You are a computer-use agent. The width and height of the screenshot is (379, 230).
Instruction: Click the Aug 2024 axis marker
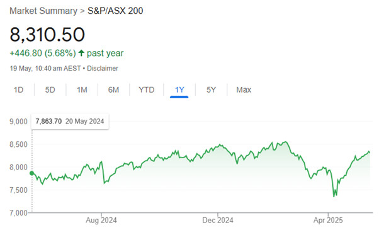[101, 220]
